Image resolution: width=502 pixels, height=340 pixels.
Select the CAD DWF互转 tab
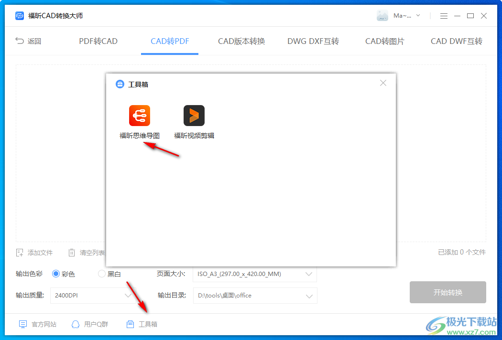457,41
